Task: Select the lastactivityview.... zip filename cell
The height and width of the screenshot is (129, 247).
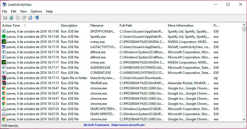Action: coord(103,78)
